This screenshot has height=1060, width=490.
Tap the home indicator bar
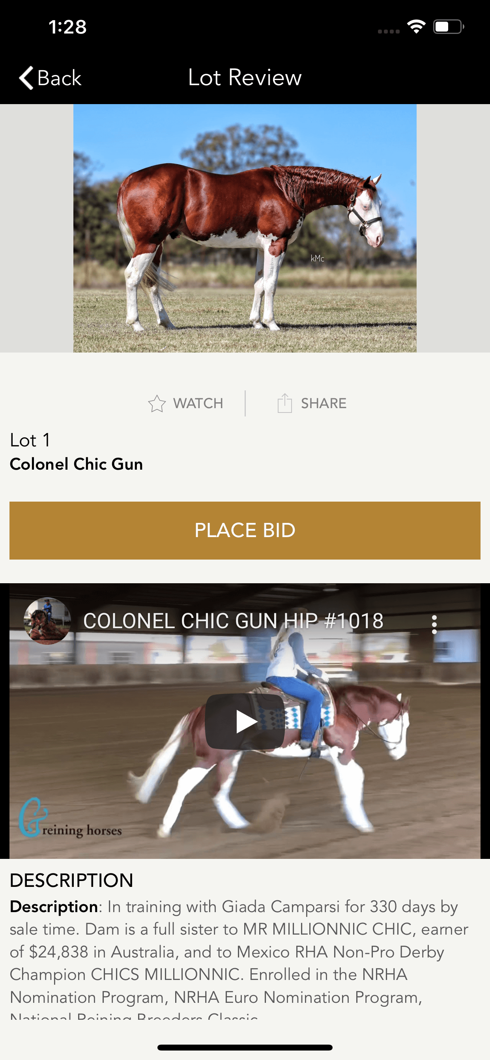click(x=245, y=1047)
